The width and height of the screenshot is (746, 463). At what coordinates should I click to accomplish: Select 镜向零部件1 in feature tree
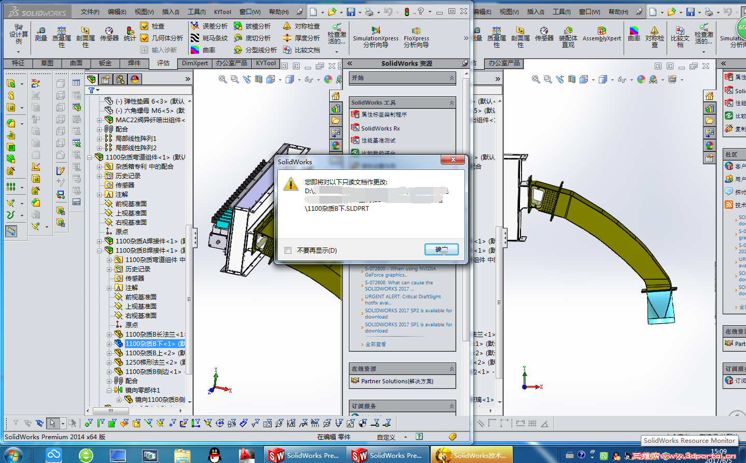[143, 390]
